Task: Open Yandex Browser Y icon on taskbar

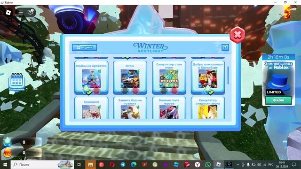Action: [197, 165]
